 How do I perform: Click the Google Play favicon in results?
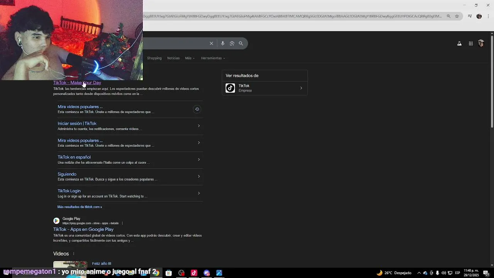56,221
